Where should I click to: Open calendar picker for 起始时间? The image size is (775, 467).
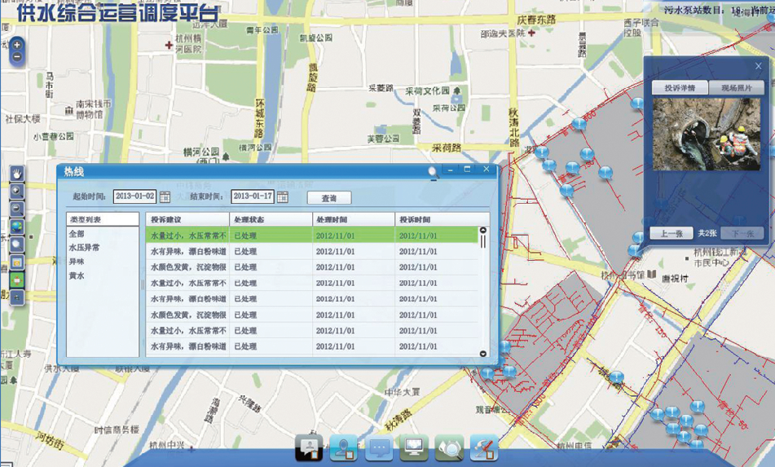(x=165, y=196)
